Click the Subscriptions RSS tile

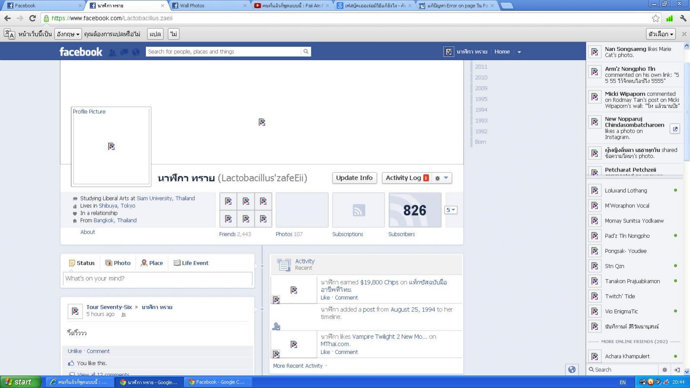[358, 210]
